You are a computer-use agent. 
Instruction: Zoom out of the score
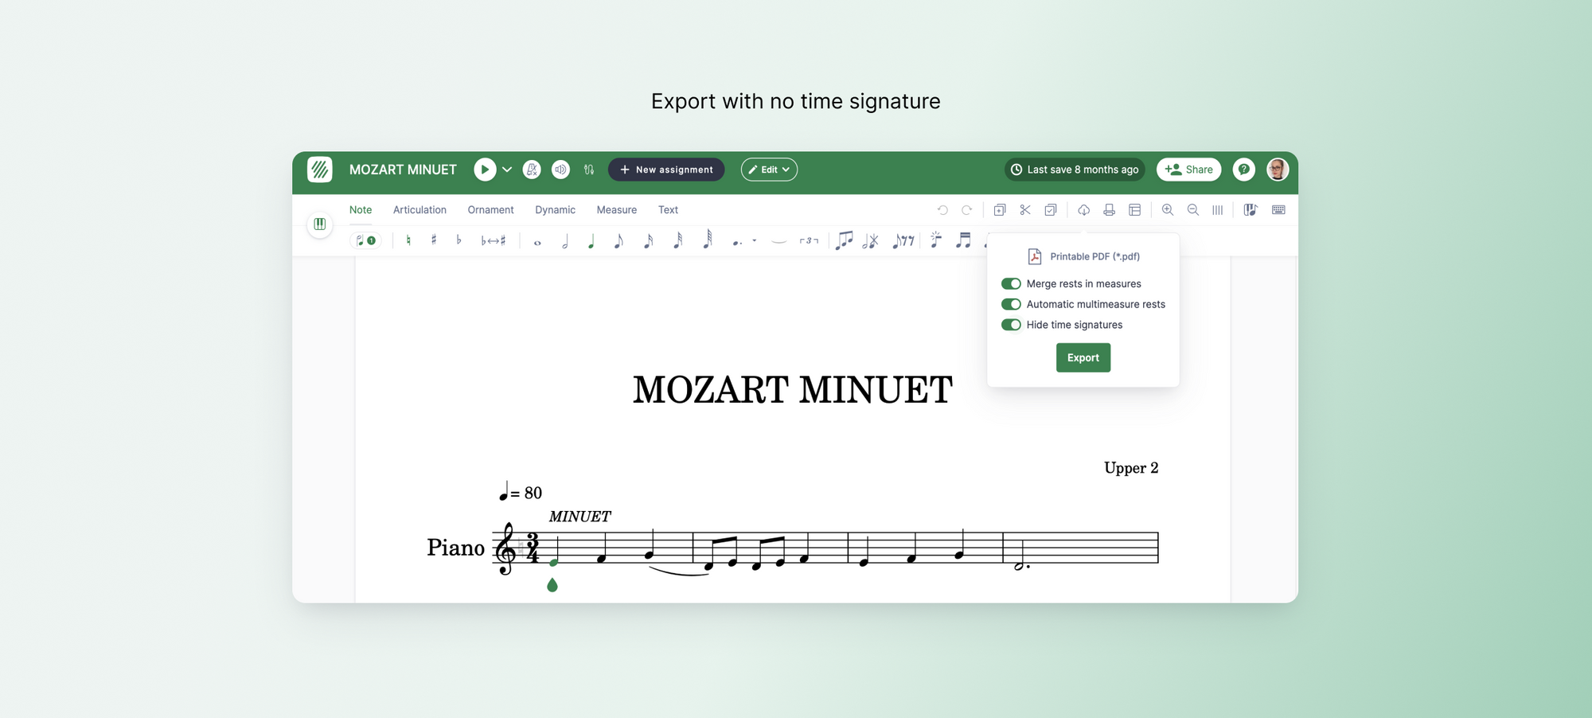1193,210
